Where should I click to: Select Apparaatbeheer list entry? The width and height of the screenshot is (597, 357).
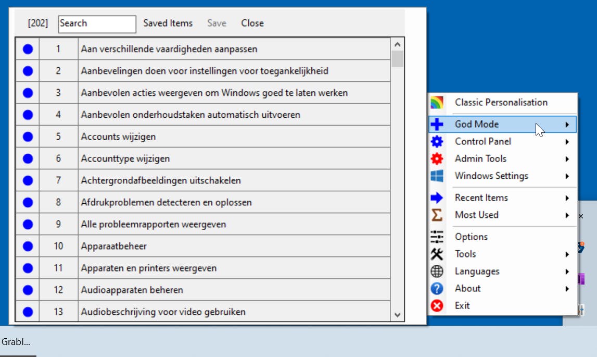(113, 246)
